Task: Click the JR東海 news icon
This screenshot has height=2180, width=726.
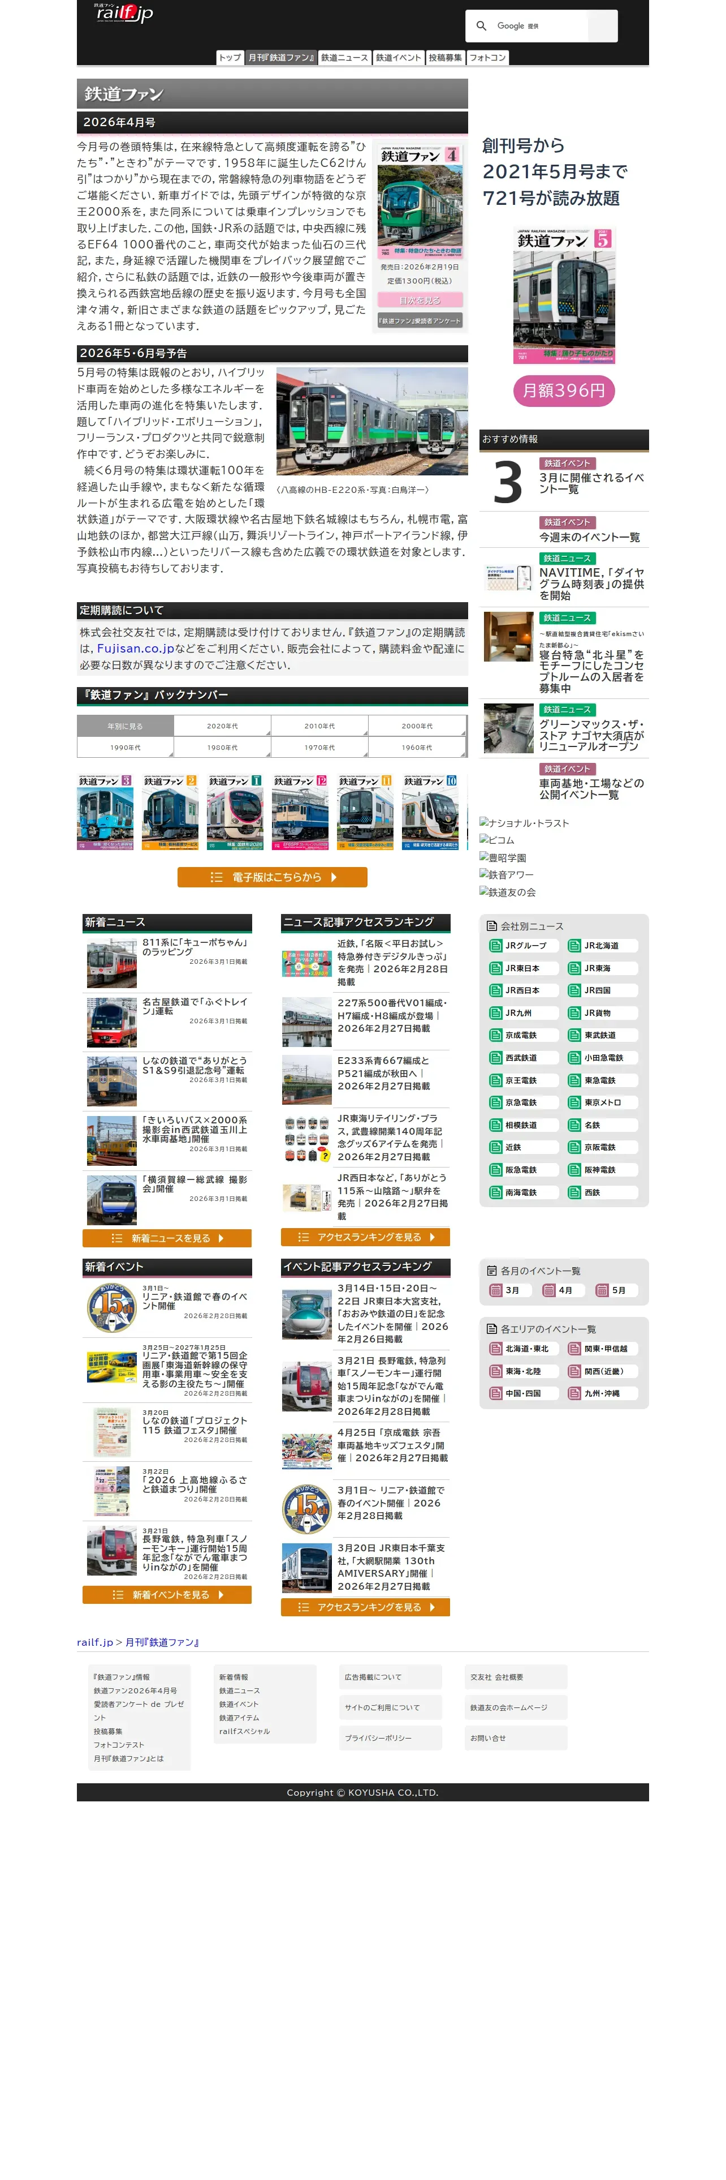Action: click(x=574, y=968)
